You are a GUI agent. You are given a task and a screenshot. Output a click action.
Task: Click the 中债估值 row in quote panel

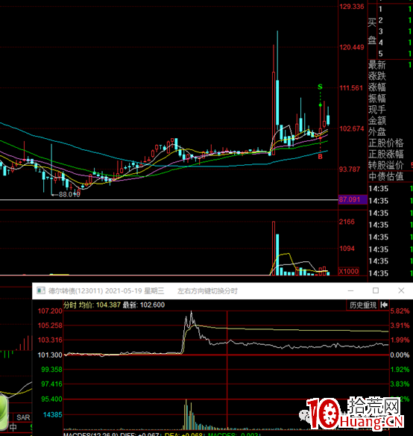(x=390, y=176)
